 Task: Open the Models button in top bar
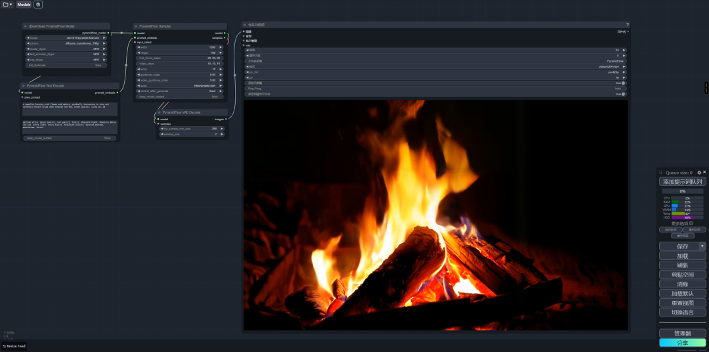24,5
